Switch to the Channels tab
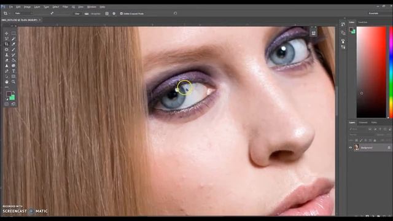Image resolution: width=393 pixels, height=221 pixels. click(363, 123)
